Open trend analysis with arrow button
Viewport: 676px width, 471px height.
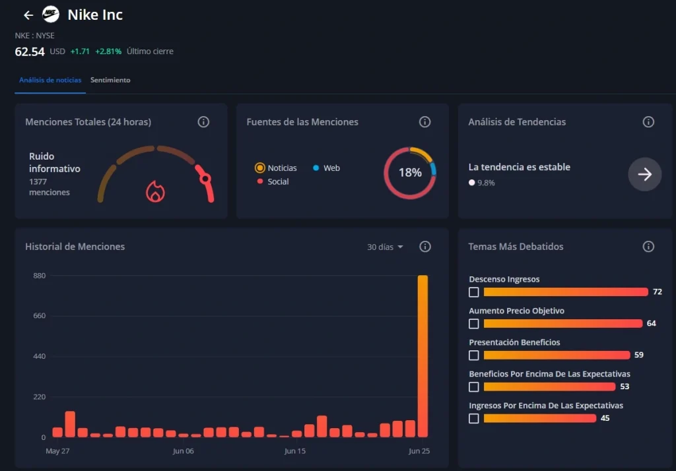point(644,174)
